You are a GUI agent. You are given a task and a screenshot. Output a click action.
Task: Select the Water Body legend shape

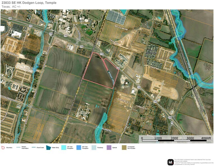tap(48, 148)
